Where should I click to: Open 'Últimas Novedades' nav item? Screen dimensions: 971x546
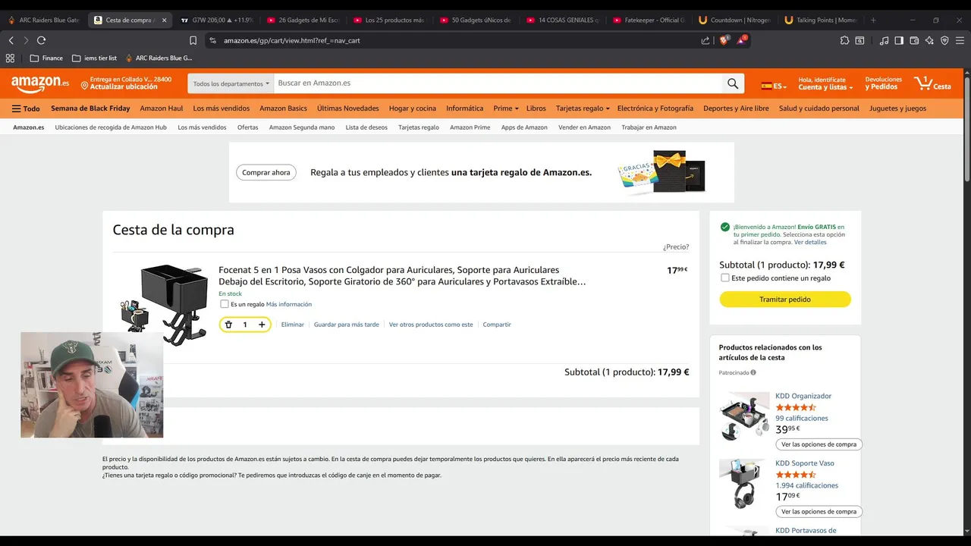click(348, 108)
